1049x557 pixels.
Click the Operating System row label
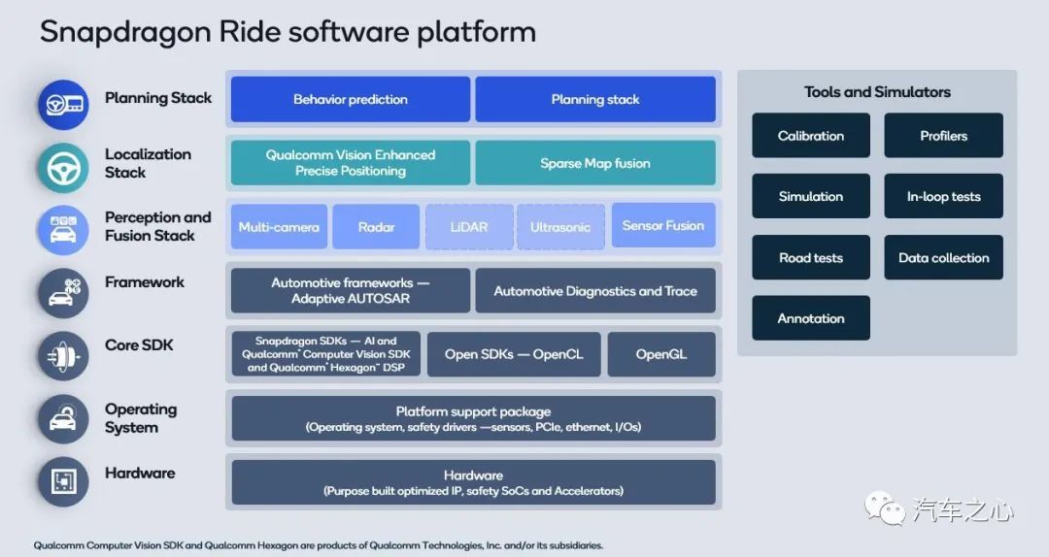(x=141, y=418)
